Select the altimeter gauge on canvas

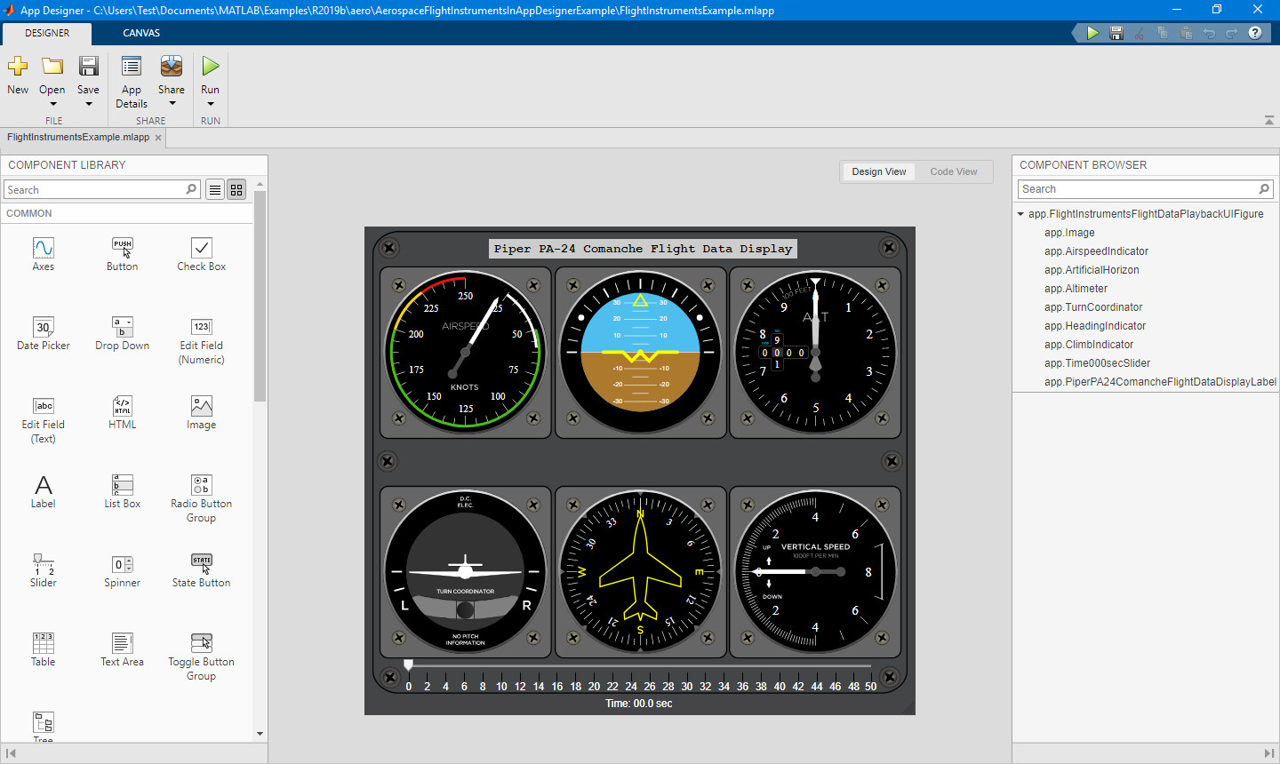[815, 353]
